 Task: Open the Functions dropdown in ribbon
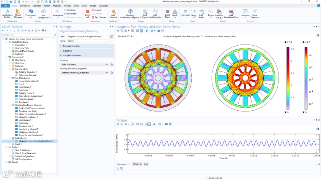pos(71,14)
